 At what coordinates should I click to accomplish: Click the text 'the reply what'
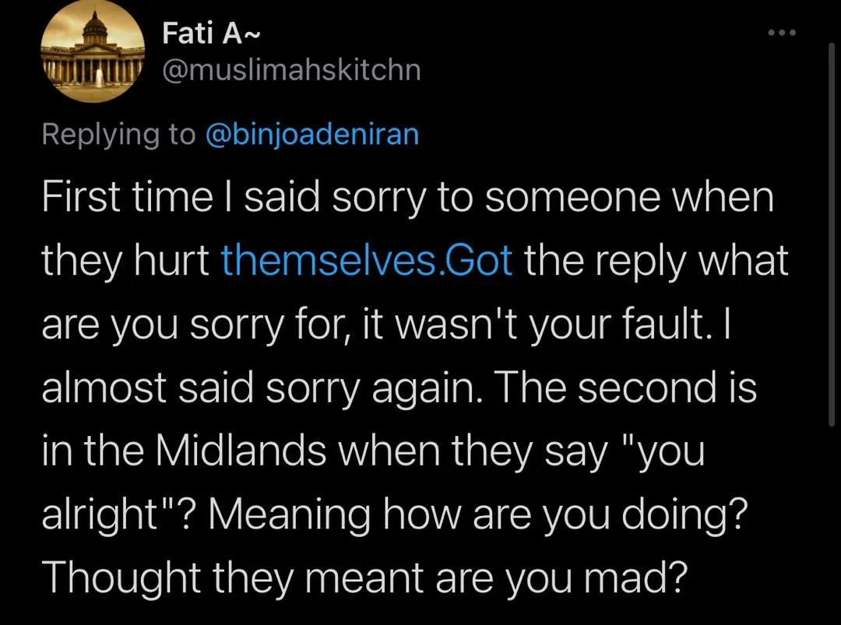click(656, 262)
